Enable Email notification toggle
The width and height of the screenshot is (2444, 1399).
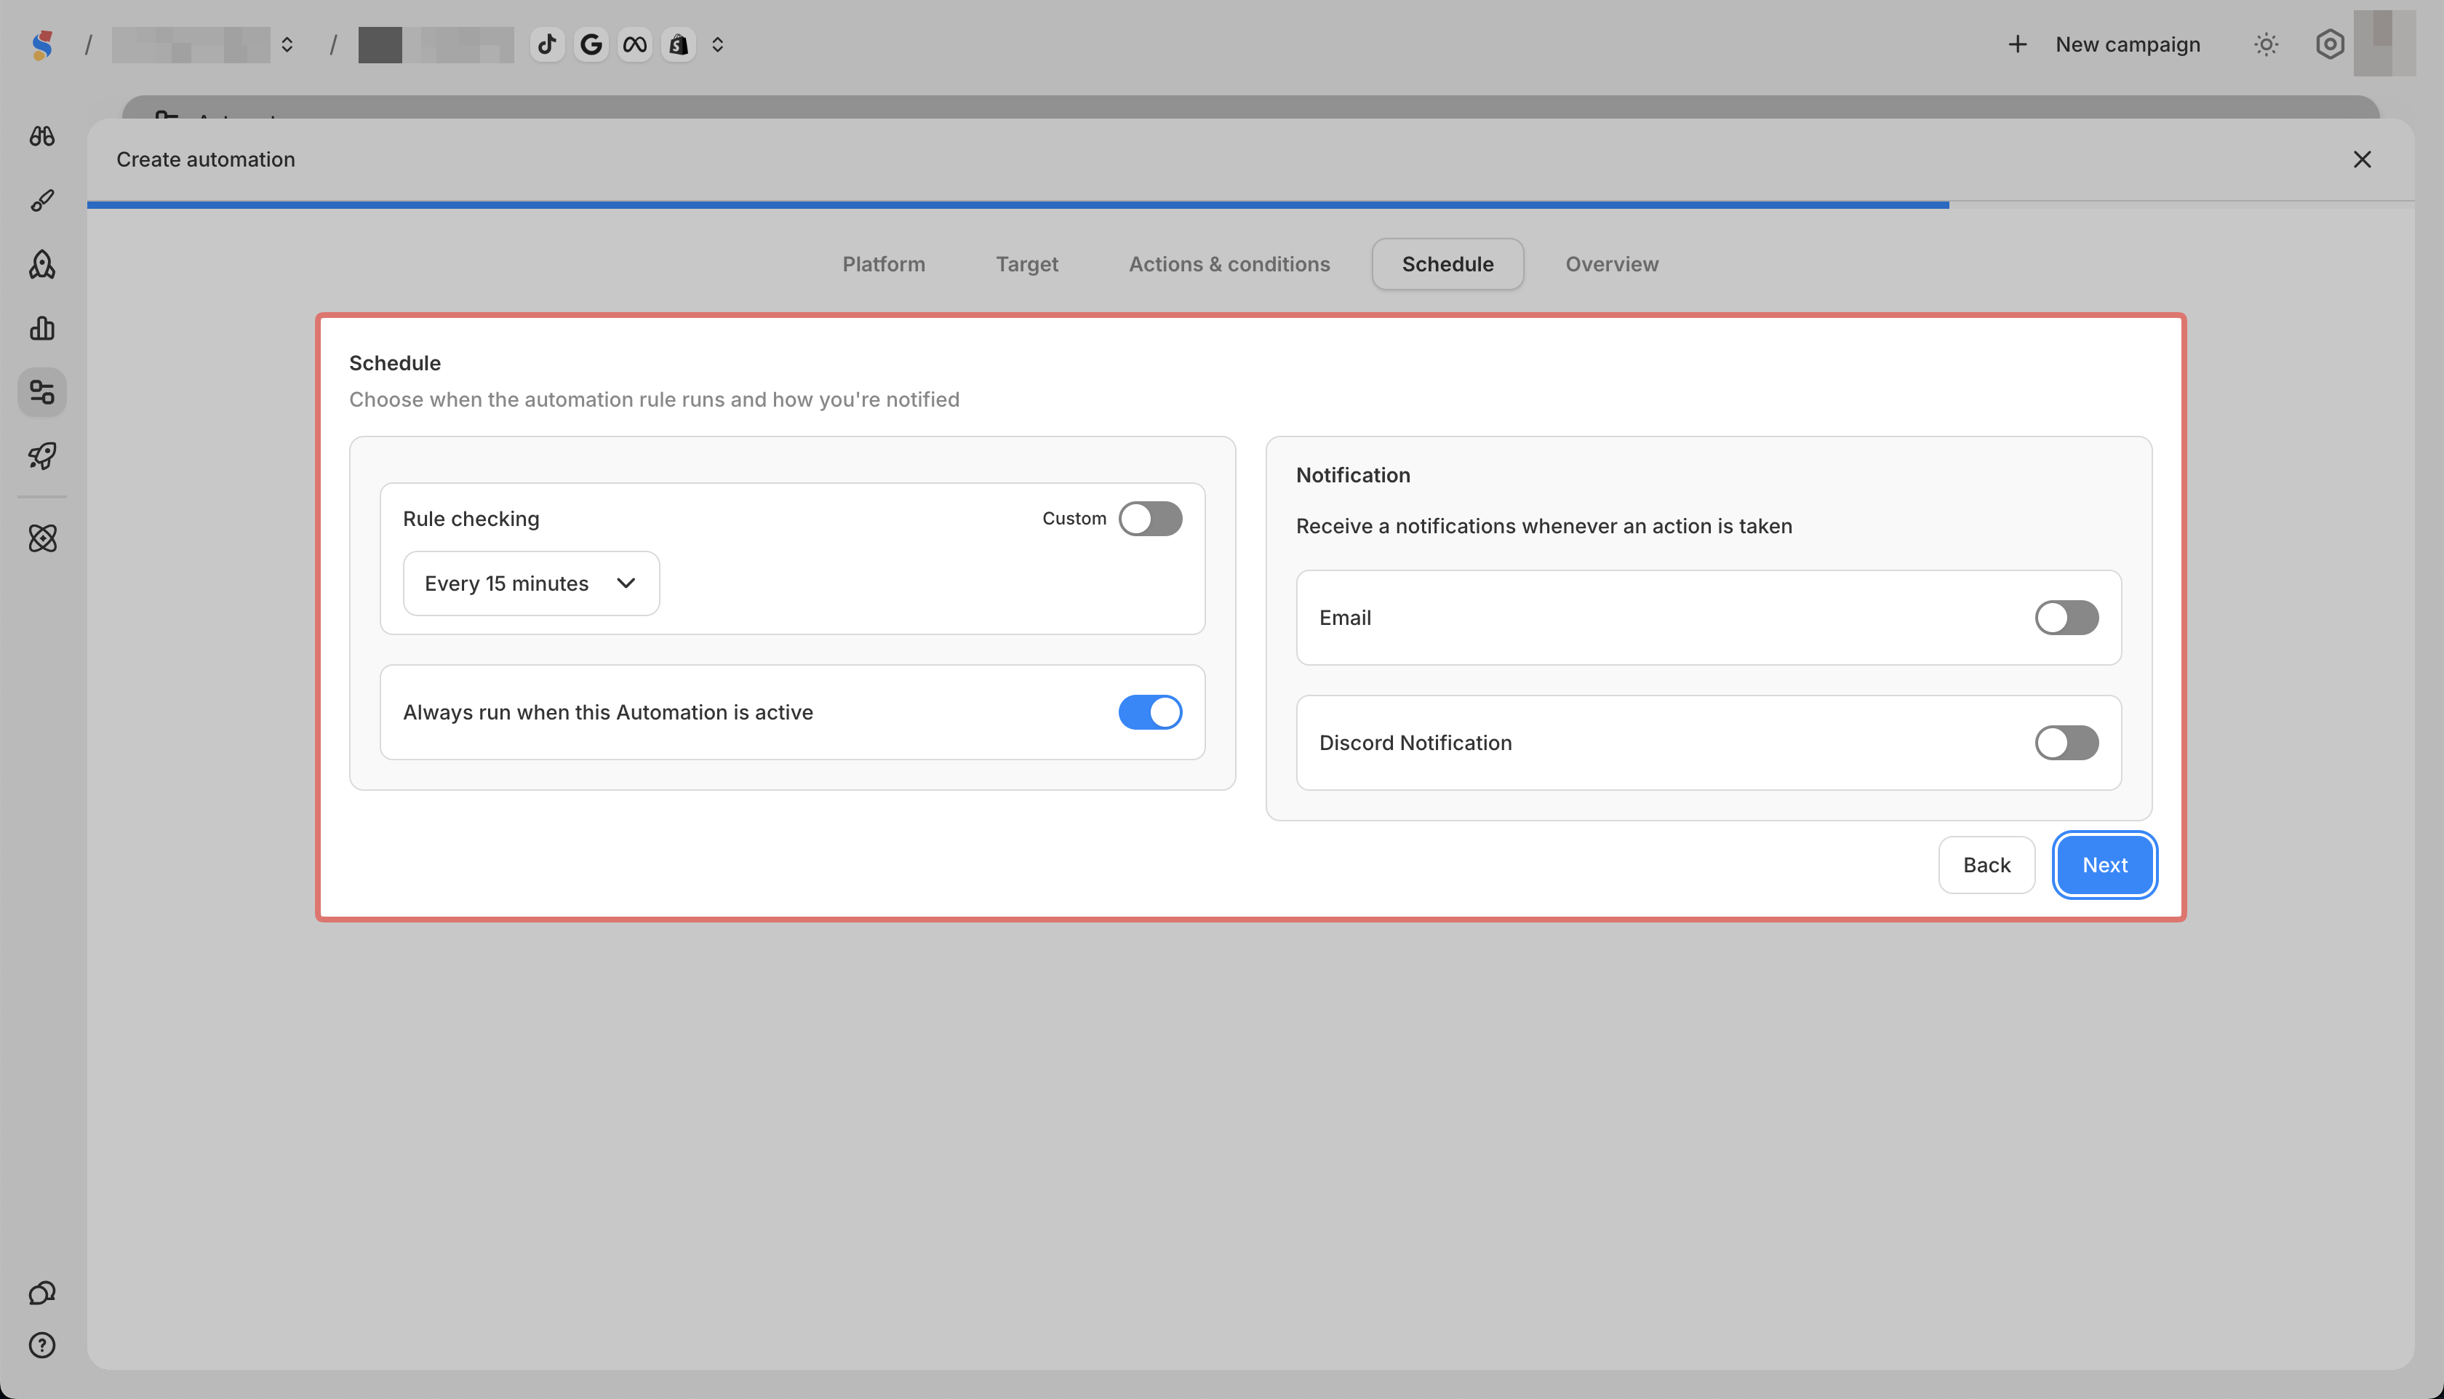2066,618
